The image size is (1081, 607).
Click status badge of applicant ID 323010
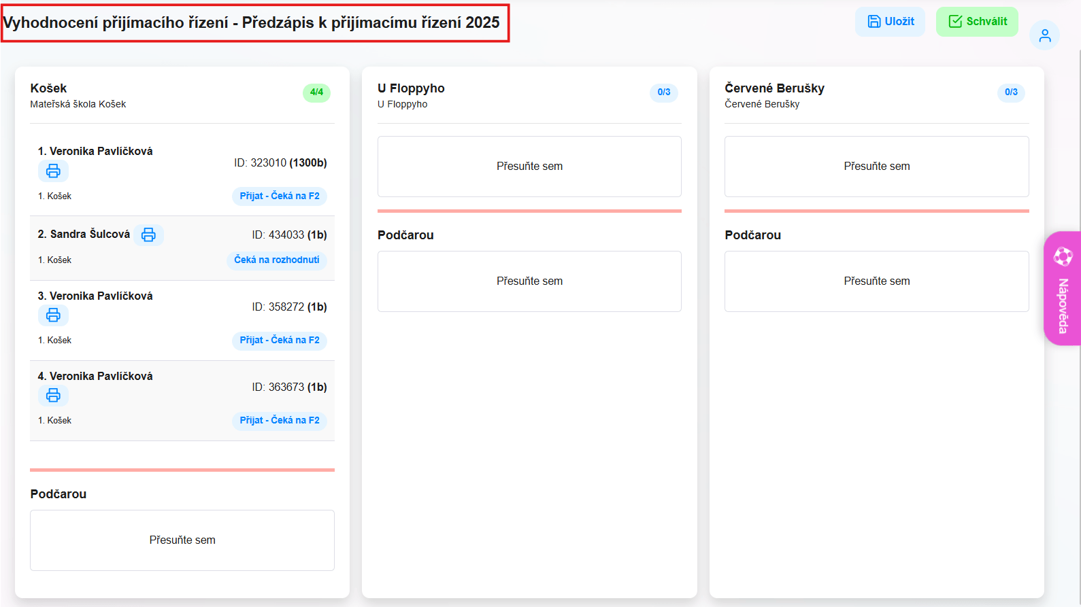click(279, 196)
